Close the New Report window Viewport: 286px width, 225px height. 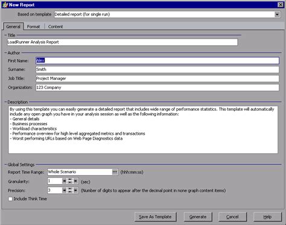(x=281, y=5)
